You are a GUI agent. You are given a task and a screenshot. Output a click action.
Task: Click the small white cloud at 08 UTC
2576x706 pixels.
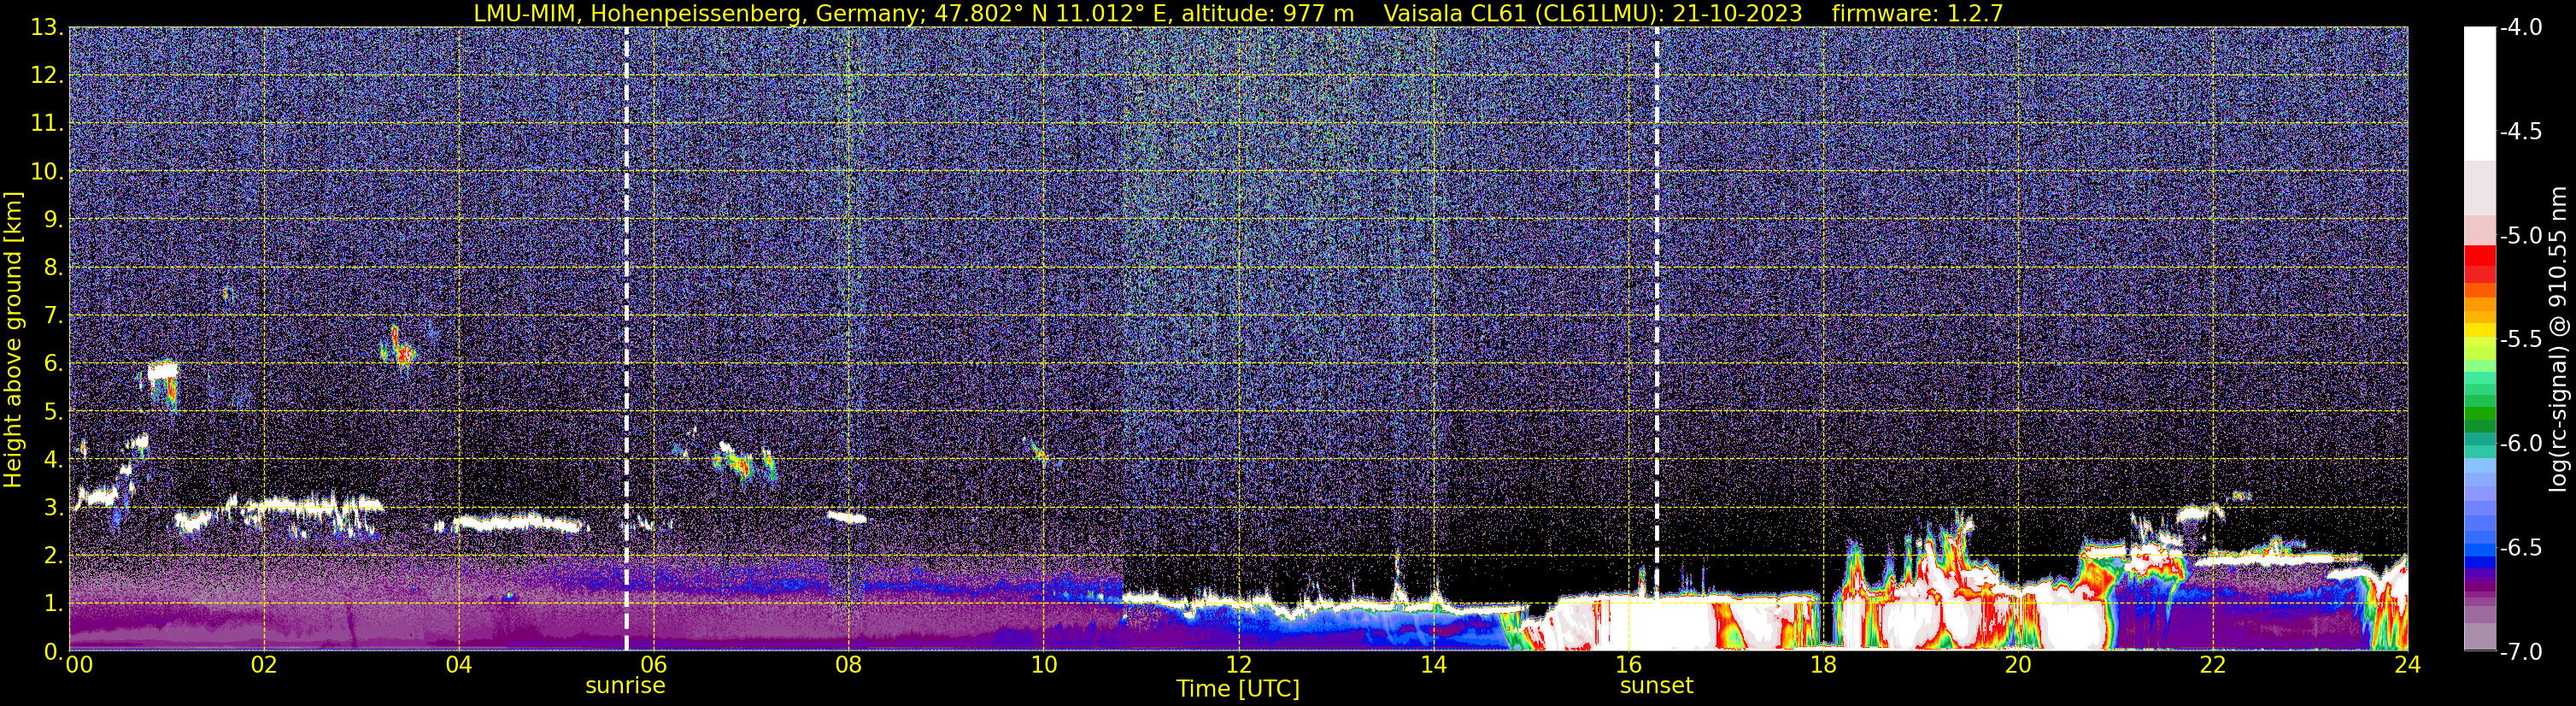coord(847,517)
